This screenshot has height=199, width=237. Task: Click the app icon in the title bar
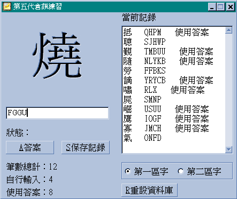(x=7, y=6)
